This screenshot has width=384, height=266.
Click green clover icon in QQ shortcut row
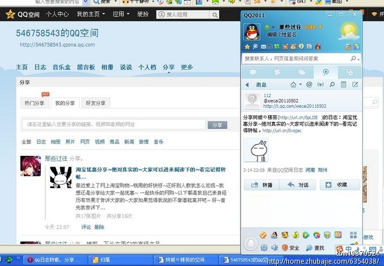point(277,46)
